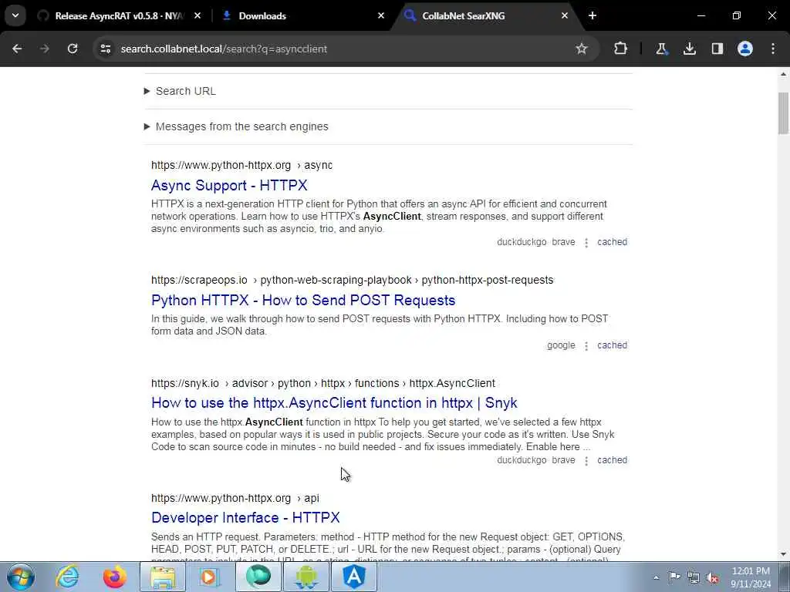Open the user profile avatar
Viewport: 790px width, 592px height.
[745, 49]
